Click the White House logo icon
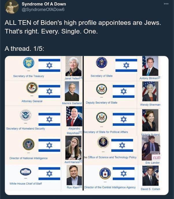This screenshot has width=174, height=199. tap(25, 172)
